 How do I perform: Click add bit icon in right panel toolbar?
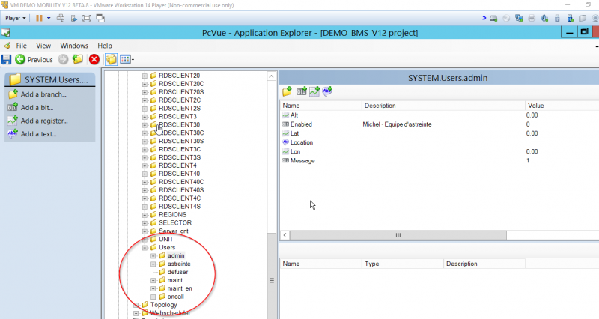[301, 91]
